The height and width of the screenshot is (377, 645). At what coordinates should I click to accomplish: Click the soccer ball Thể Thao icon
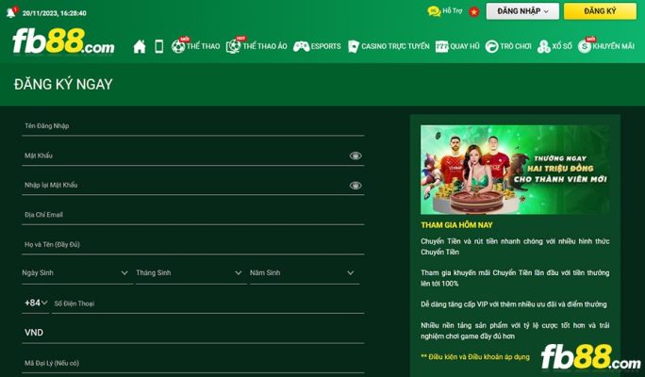(x=178, y=46)
